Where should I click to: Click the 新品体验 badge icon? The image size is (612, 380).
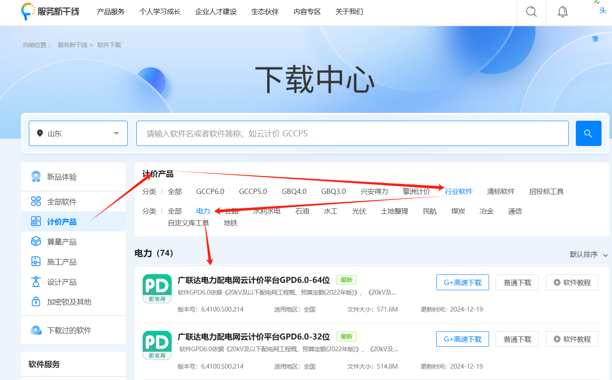36,176
